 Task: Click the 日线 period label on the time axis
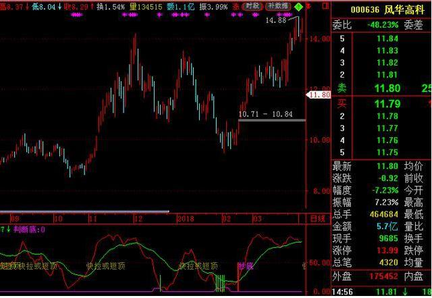coord(318,219)
